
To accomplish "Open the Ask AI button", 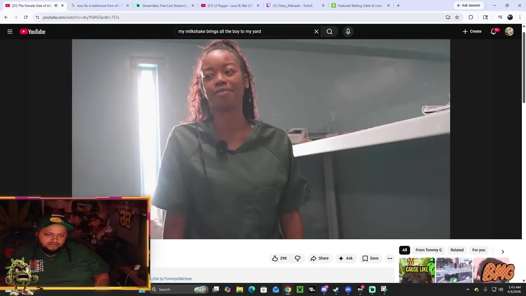I will point(345,258).
